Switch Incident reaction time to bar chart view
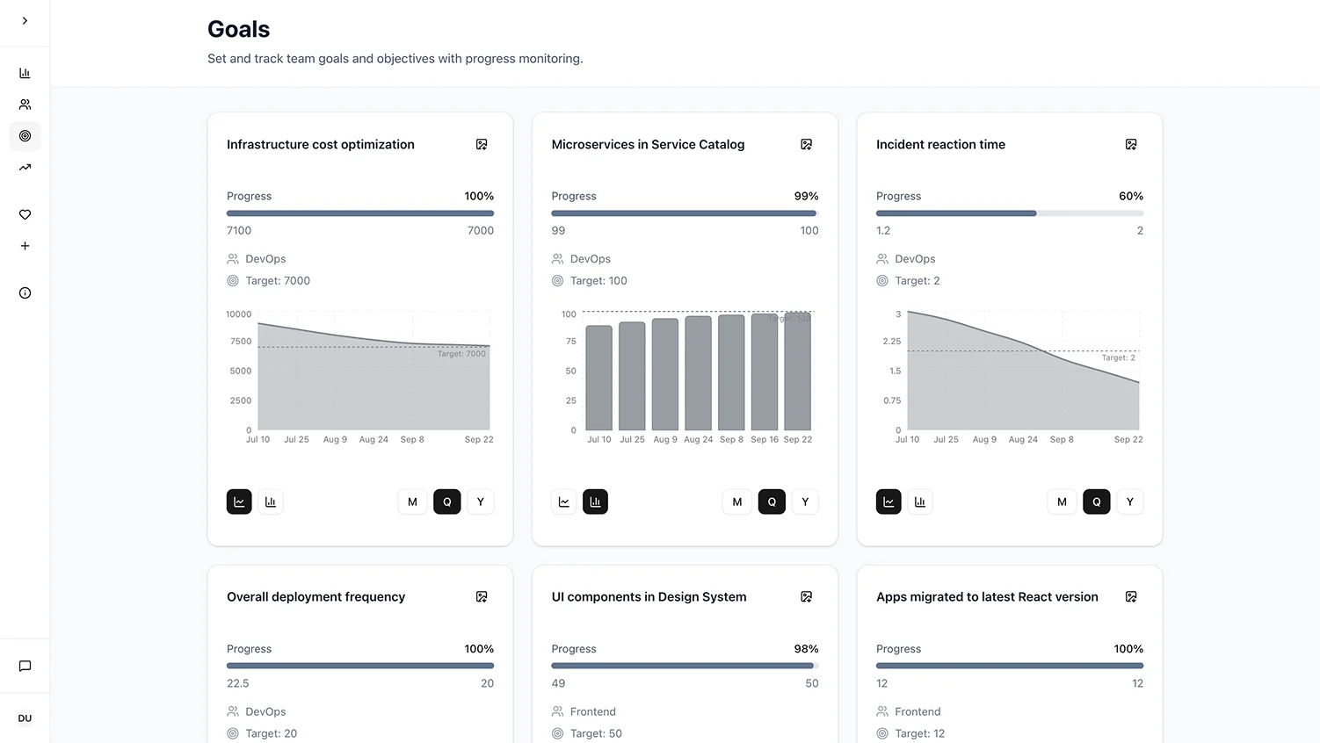The height and width of the screenshot is (743, 1320). pyautogui.click(x=920, y=501)
